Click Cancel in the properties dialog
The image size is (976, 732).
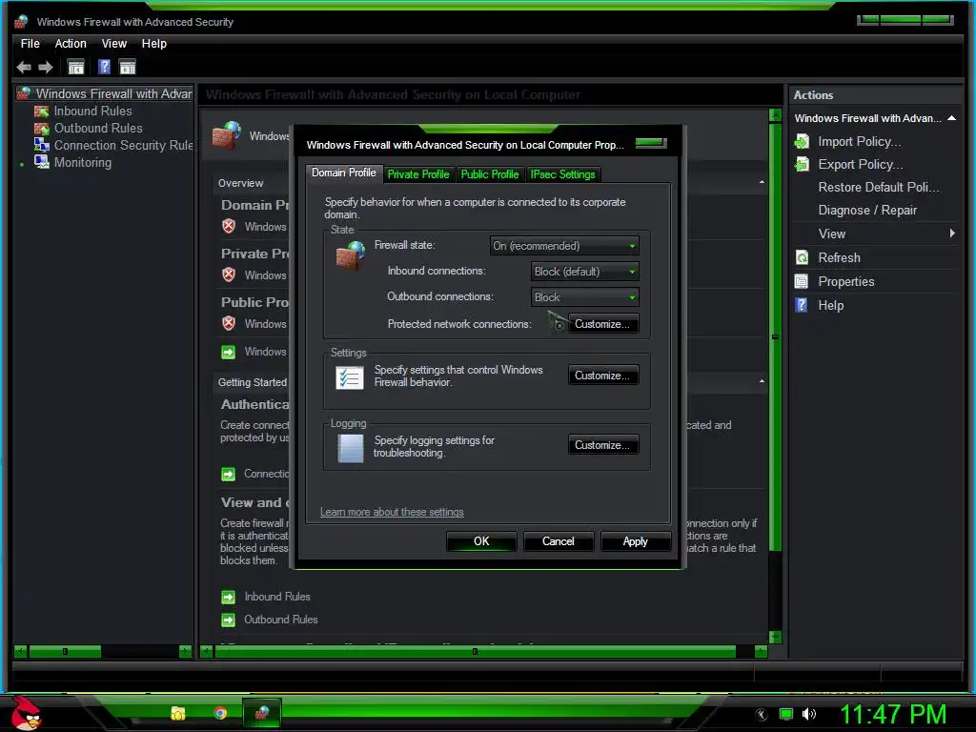(559, 541)
